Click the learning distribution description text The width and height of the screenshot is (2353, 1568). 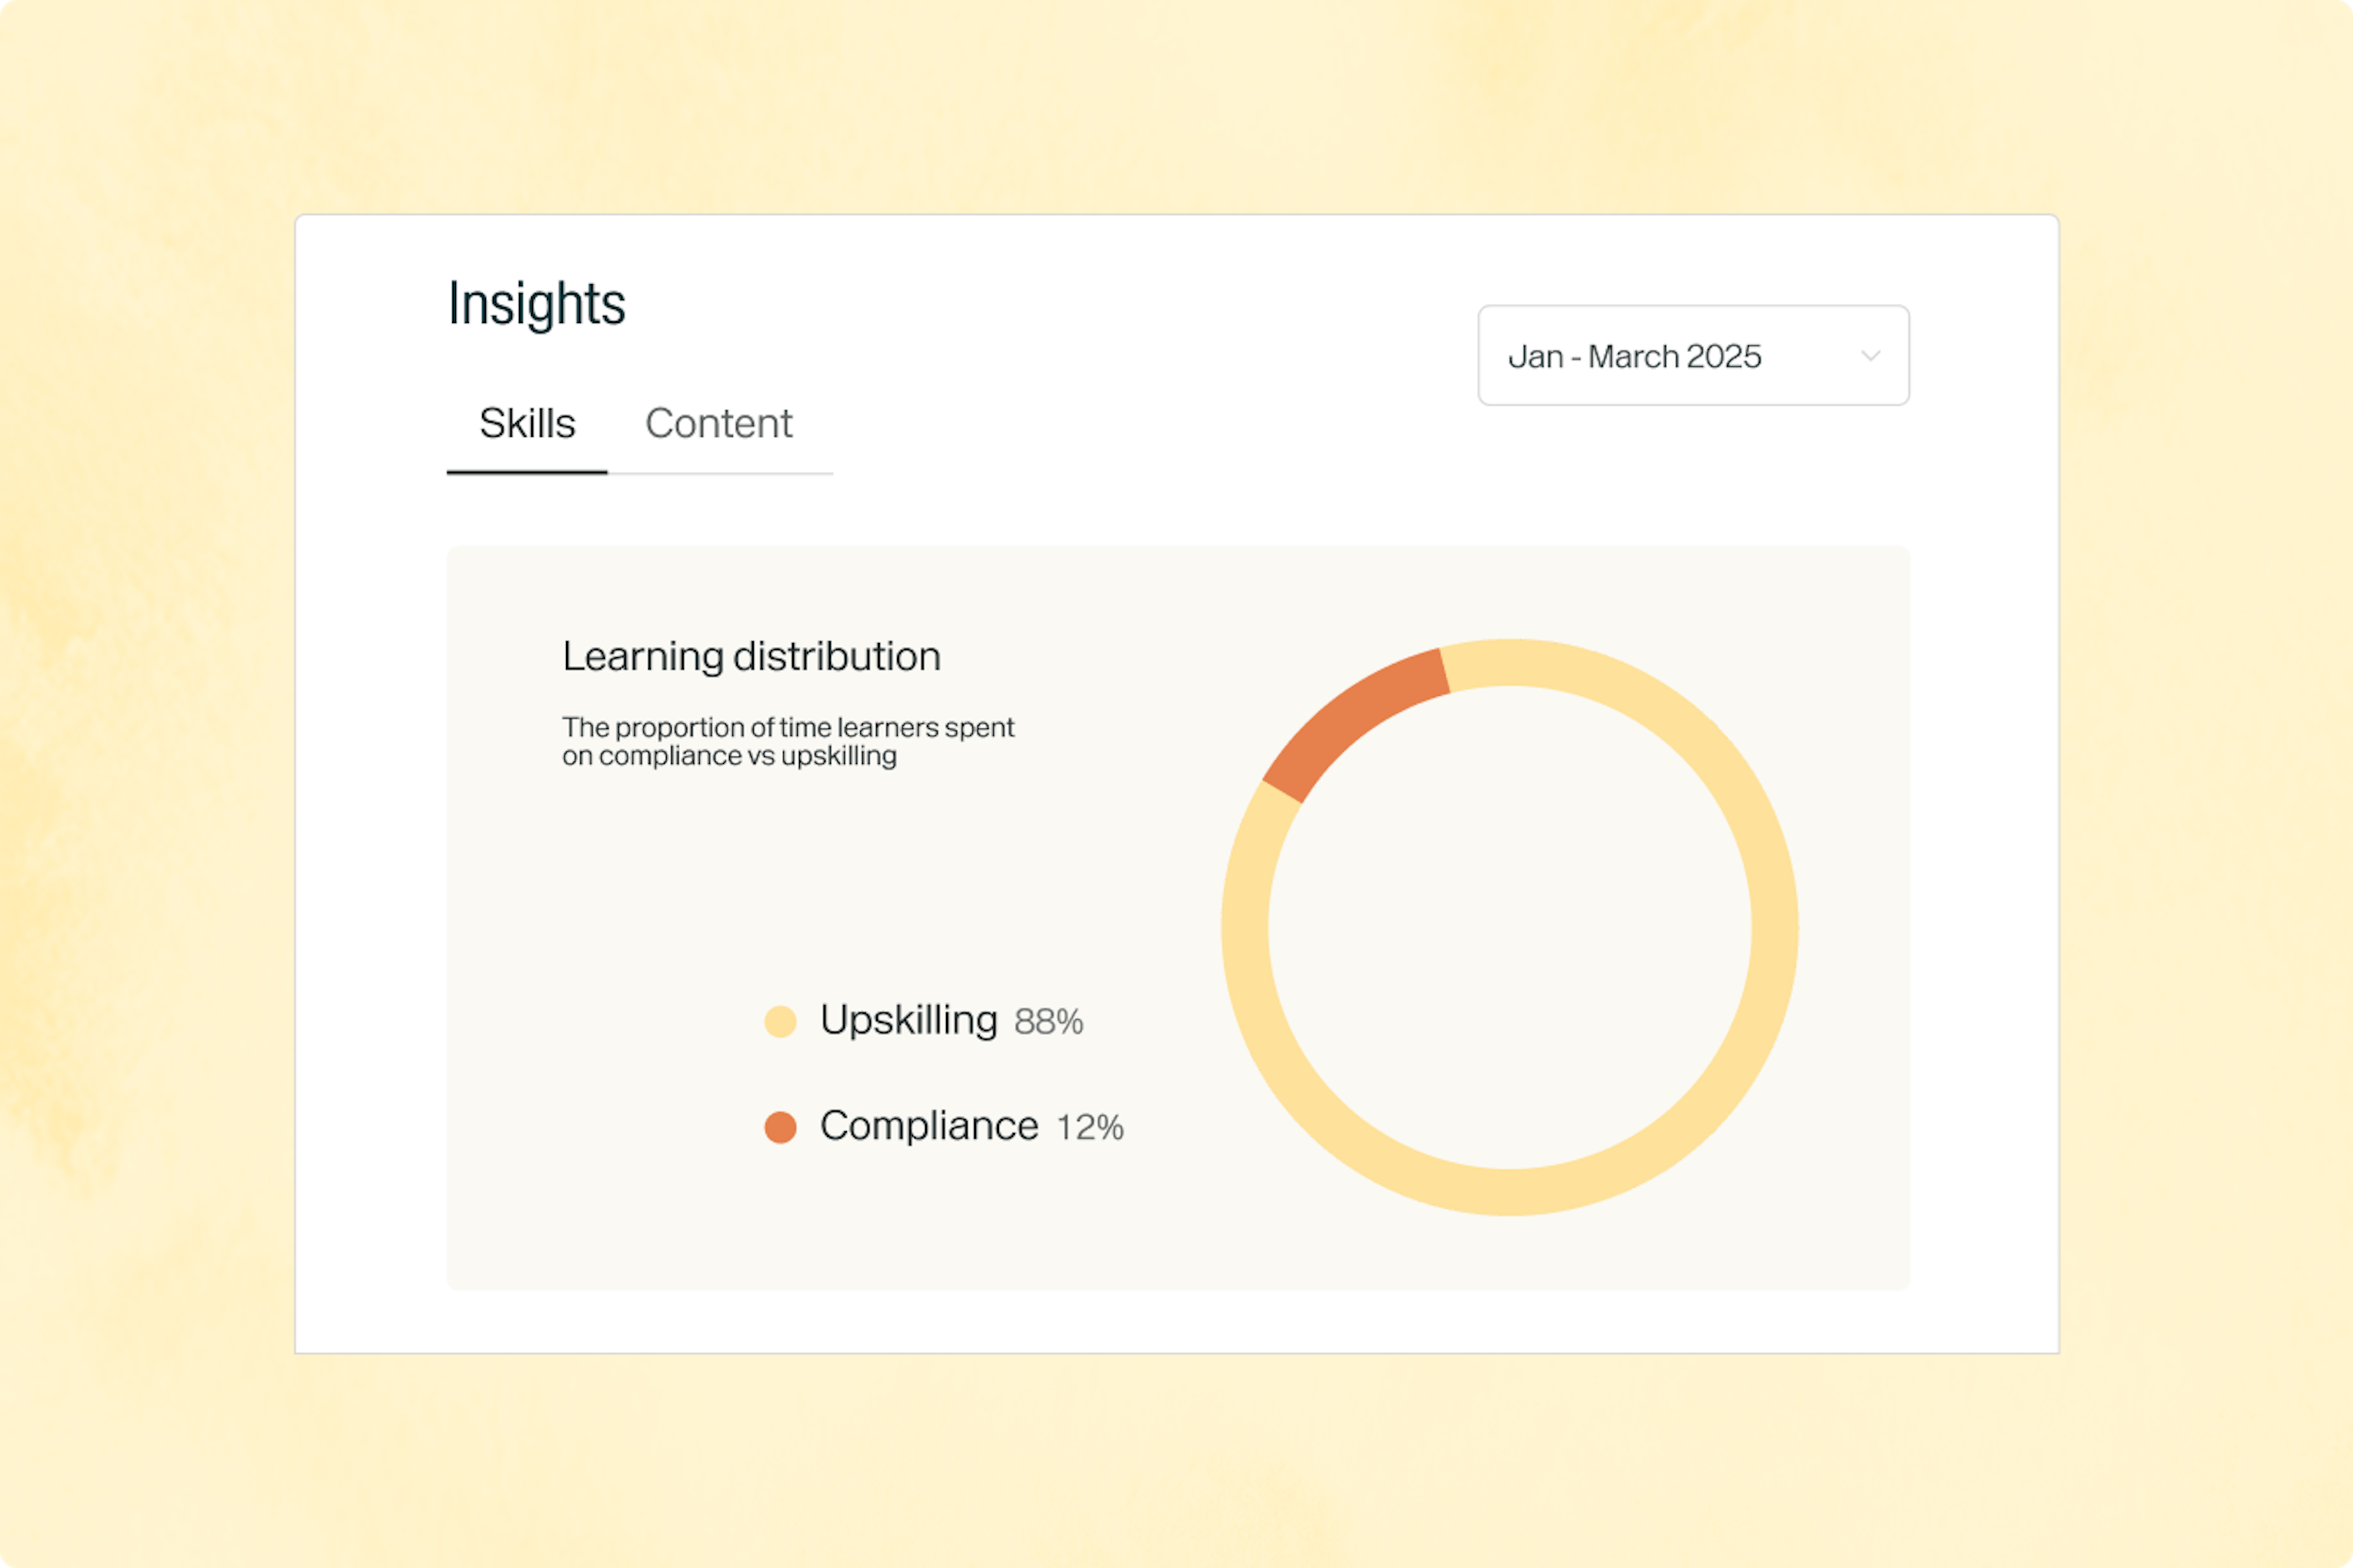pyautogui.click(x=789, y=741)
